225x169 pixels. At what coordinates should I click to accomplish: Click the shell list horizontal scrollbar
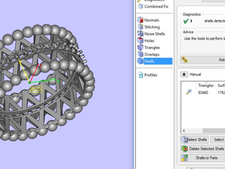(x=214, y=131)
